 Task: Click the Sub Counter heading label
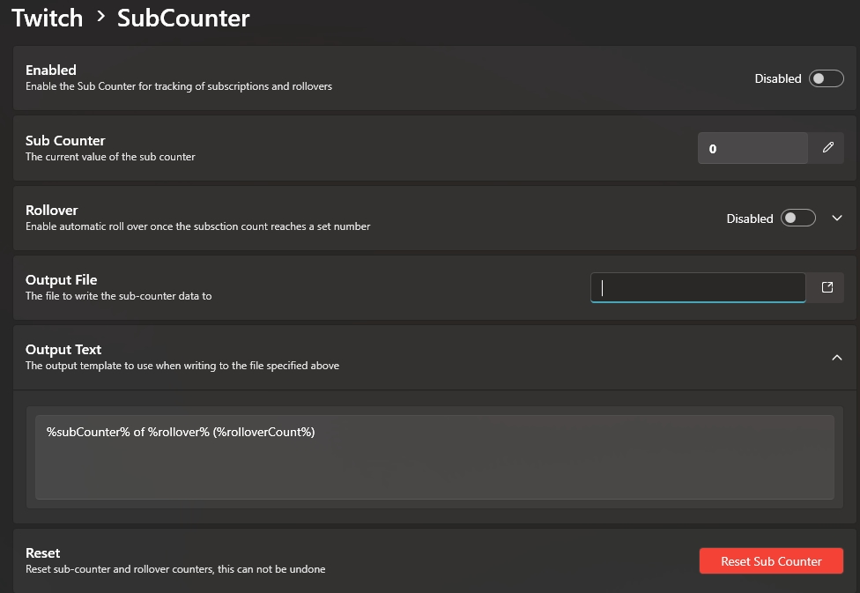65,141
